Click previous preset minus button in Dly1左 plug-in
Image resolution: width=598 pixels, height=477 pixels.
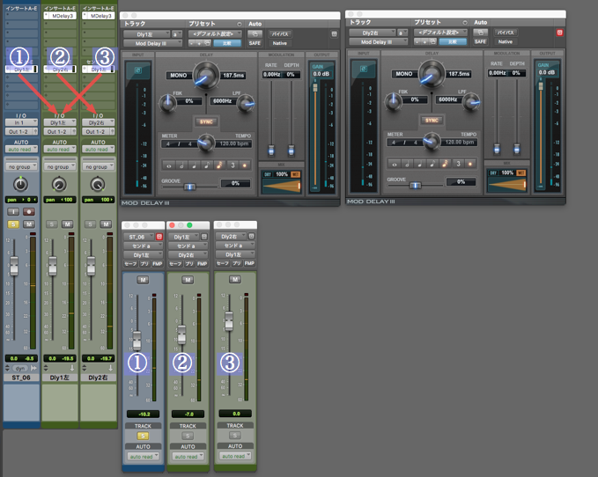click(192, 43)
